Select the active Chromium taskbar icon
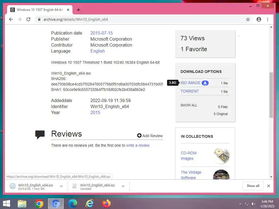This screenshot has width=279, height=209. 56,204
